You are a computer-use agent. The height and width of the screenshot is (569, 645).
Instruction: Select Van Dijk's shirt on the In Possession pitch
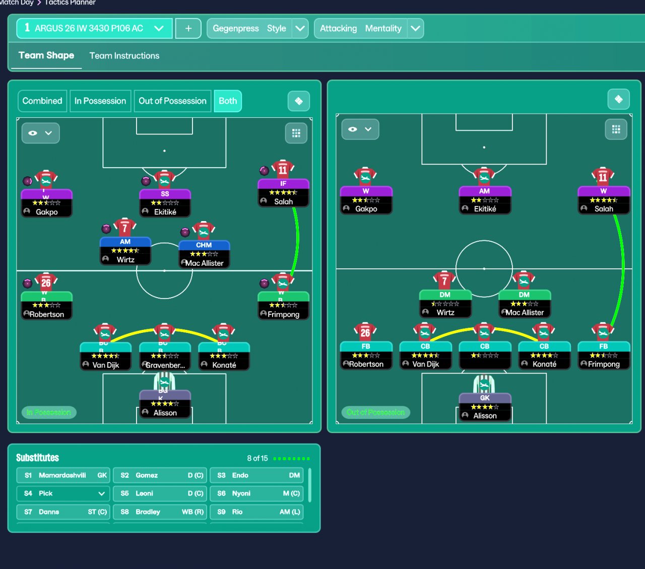[105, 332]
